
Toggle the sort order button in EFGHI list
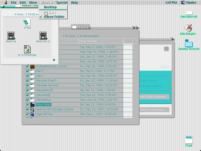[134, 41]
